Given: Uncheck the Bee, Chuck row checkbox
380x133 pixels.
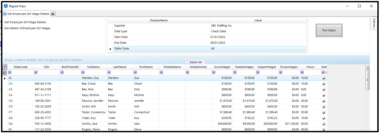Looking at the screenshot, I should point(324,84).
